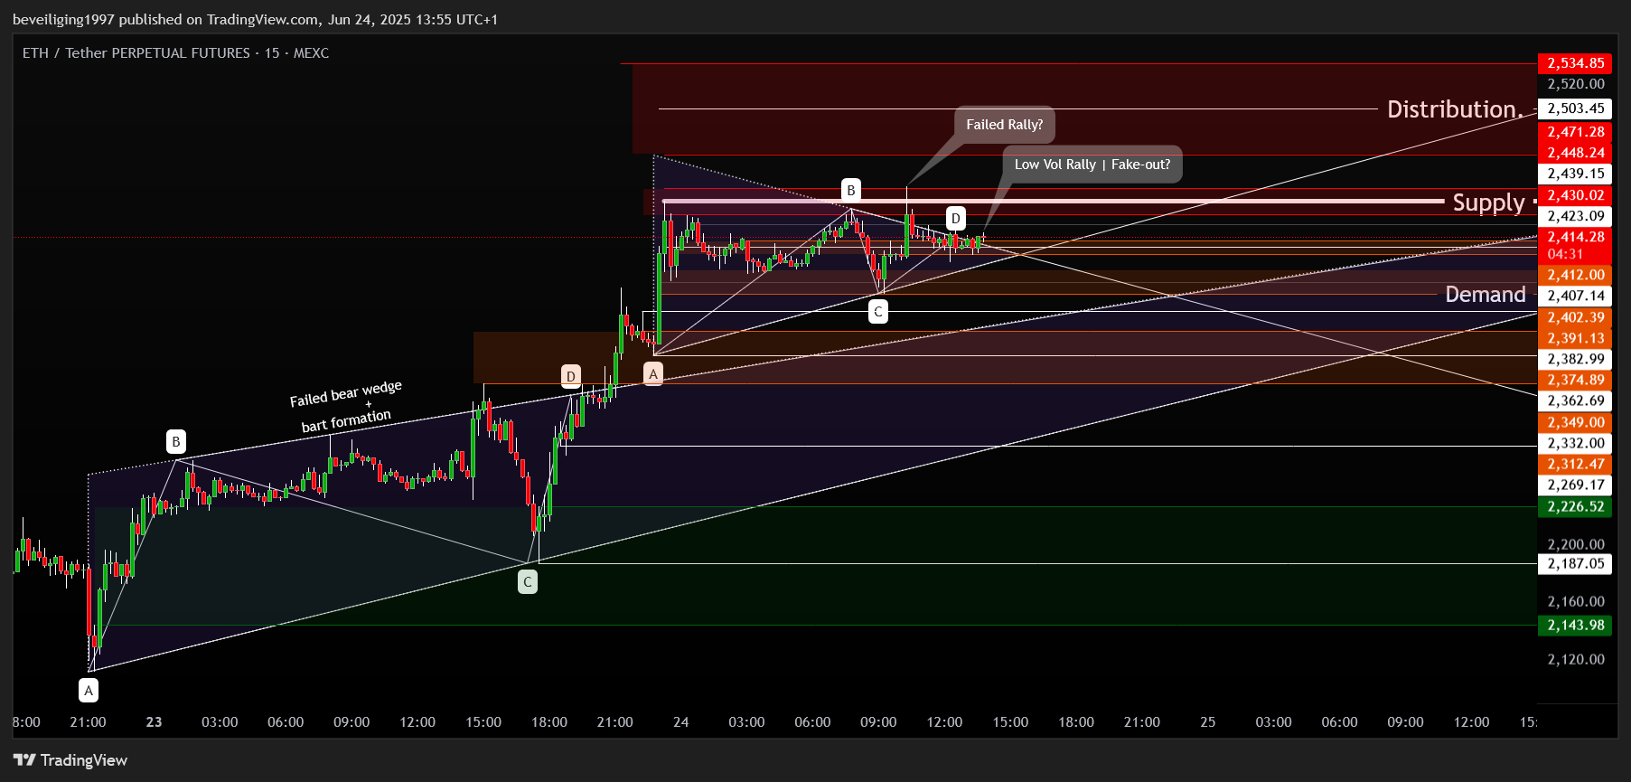Click the '25' date marker on time axis
Viewport: 1631px width, 782px height.
(x=1208, y=721)
